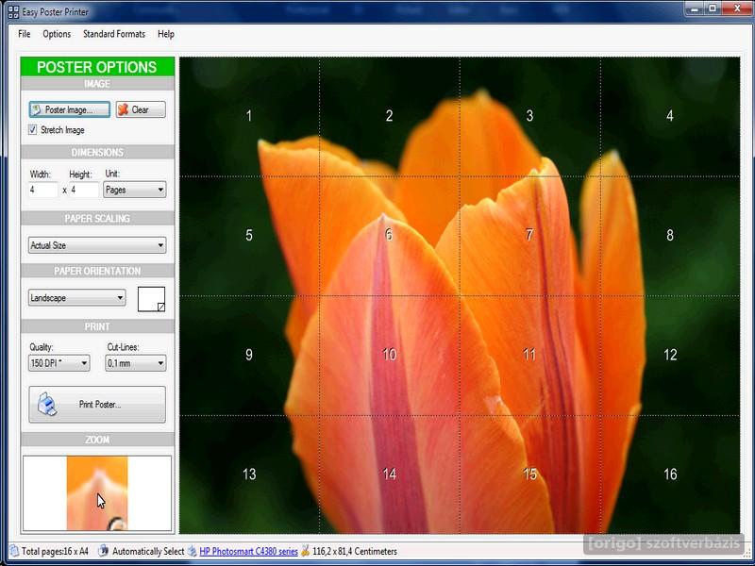
Task: Select poster page 9 in preview
Action: 249,356
